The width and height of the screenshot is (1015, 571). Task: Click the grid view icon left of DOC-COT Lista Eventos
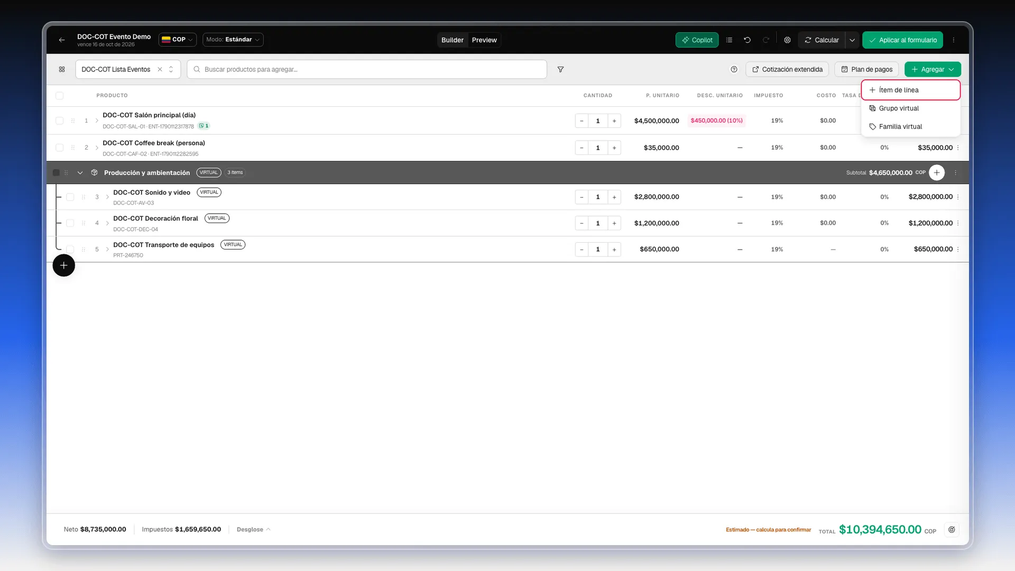pos(62,69)
